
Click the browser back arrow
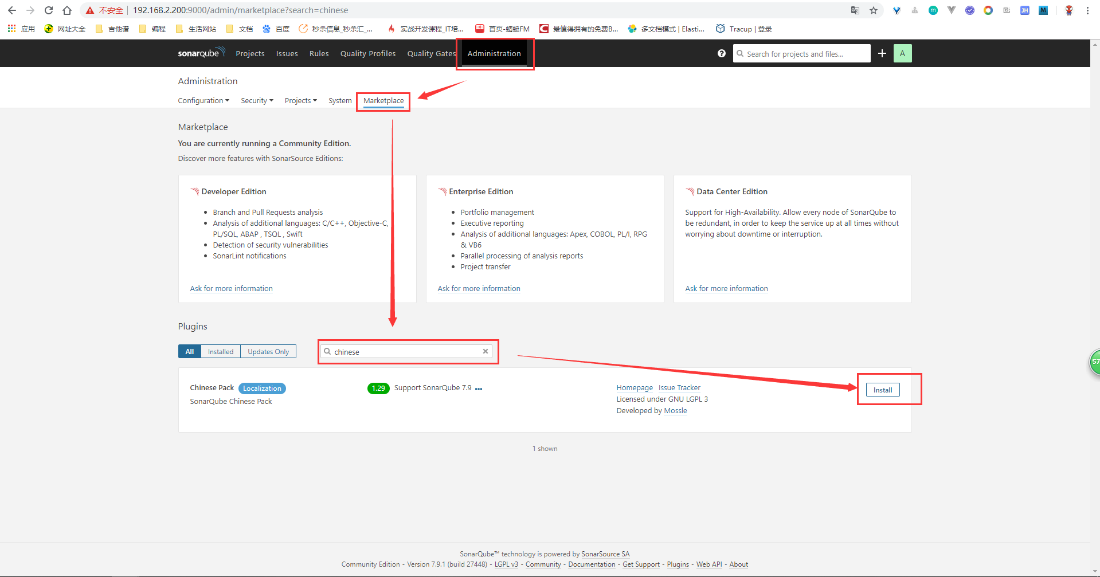coord(11,10)
